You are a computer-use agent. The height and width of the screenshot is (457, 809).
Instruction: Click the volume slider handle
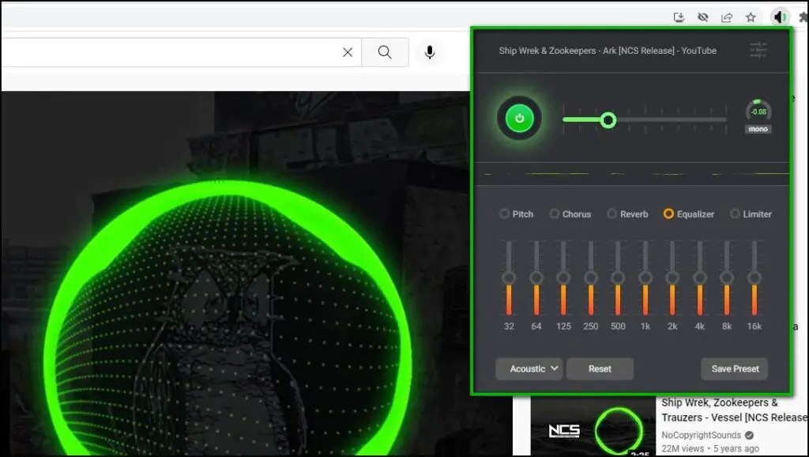tap(608, 120)
